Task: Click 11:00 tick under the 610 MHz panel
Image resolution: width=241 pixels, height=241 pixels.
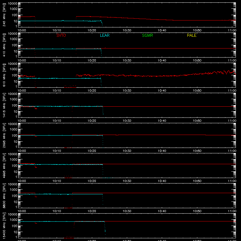Action: click(232, 91)
